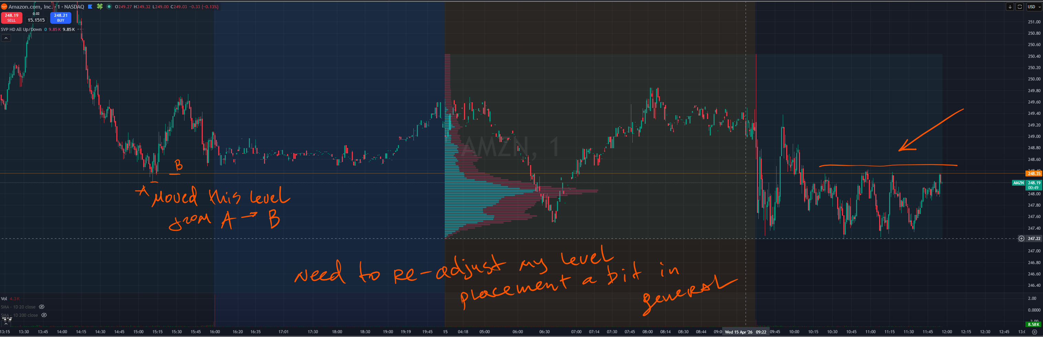Click the Amazon logo icon

point(4,7)
